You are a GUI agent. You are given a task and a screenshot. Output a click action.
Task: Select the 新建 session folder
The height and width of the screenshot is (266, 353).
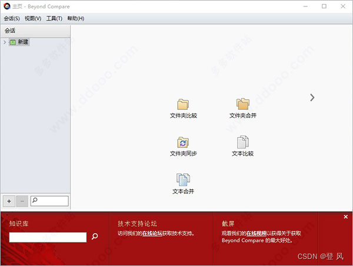19,42
